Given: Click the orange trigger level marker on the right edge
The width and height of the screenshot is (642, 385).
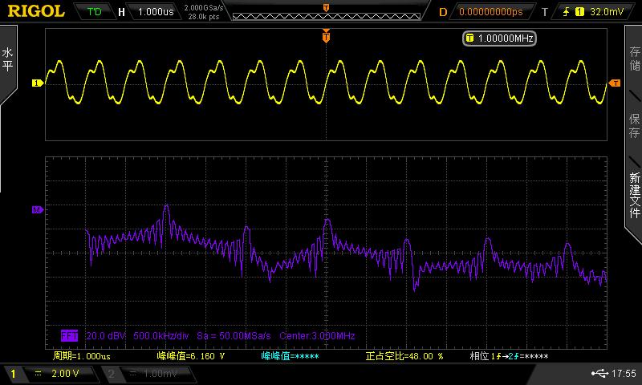Looking at the screenshot, I should [x=615, y=83].
